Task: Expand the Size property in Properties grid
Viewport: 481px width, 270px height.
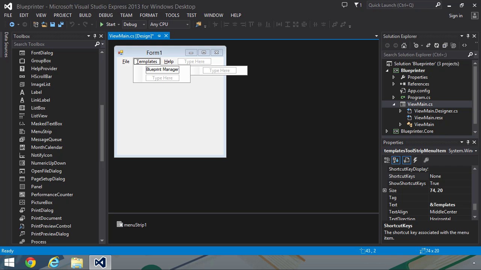Action: pyautogui.click(x=385, y=190)
